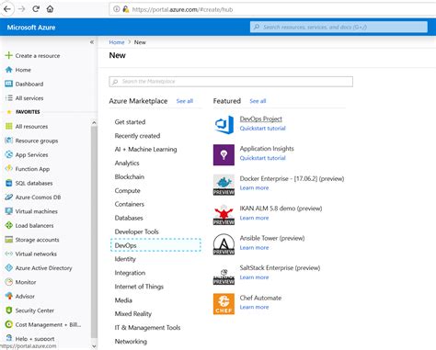Click the Search the Marketplace field

click(231, 82)
